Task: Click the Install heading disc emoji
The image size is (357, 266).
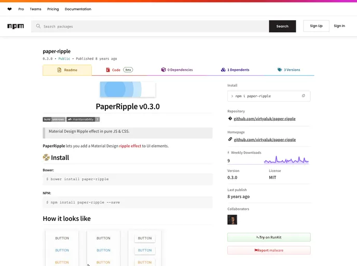Action: point(46,157)
